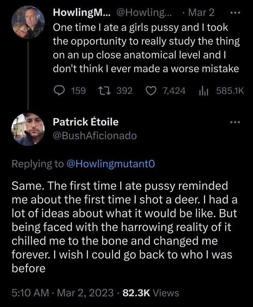Screen dimensions: 253x307
Task: Open the three-dot menu beside Patrick Étoile
Action: 235,122
